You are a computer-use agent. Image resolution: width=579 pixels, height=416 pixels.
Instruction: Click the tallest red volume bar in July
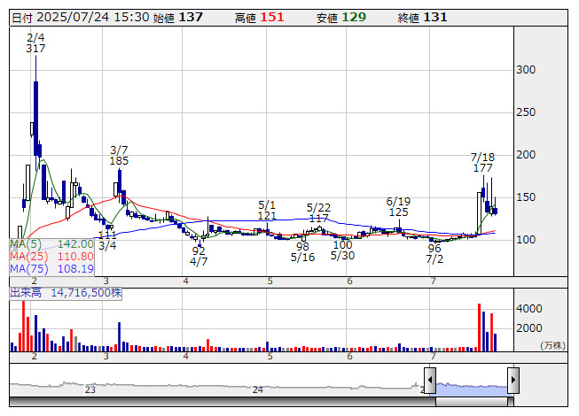point(480,327)
